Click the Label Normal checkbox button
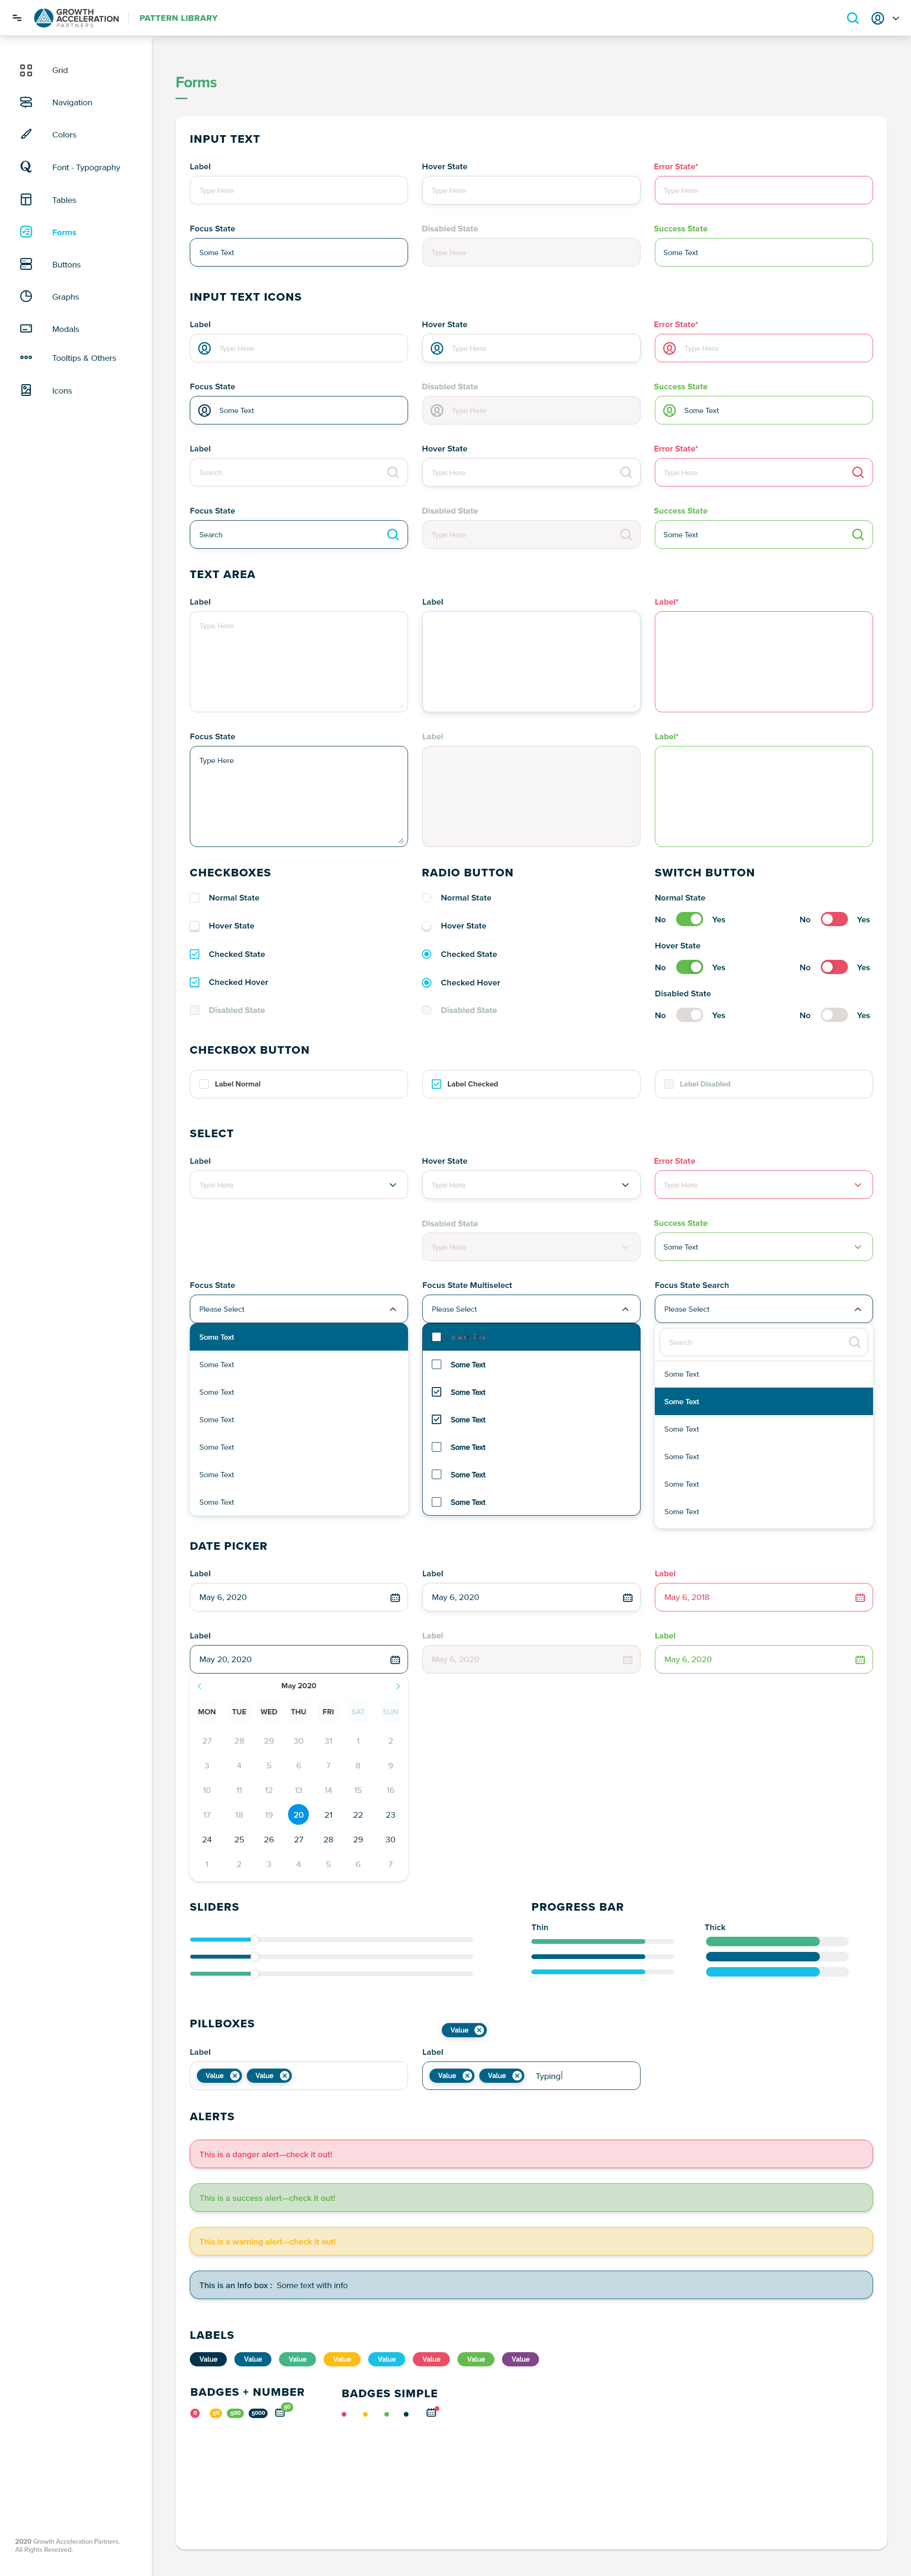 (x=204, y=1084)
